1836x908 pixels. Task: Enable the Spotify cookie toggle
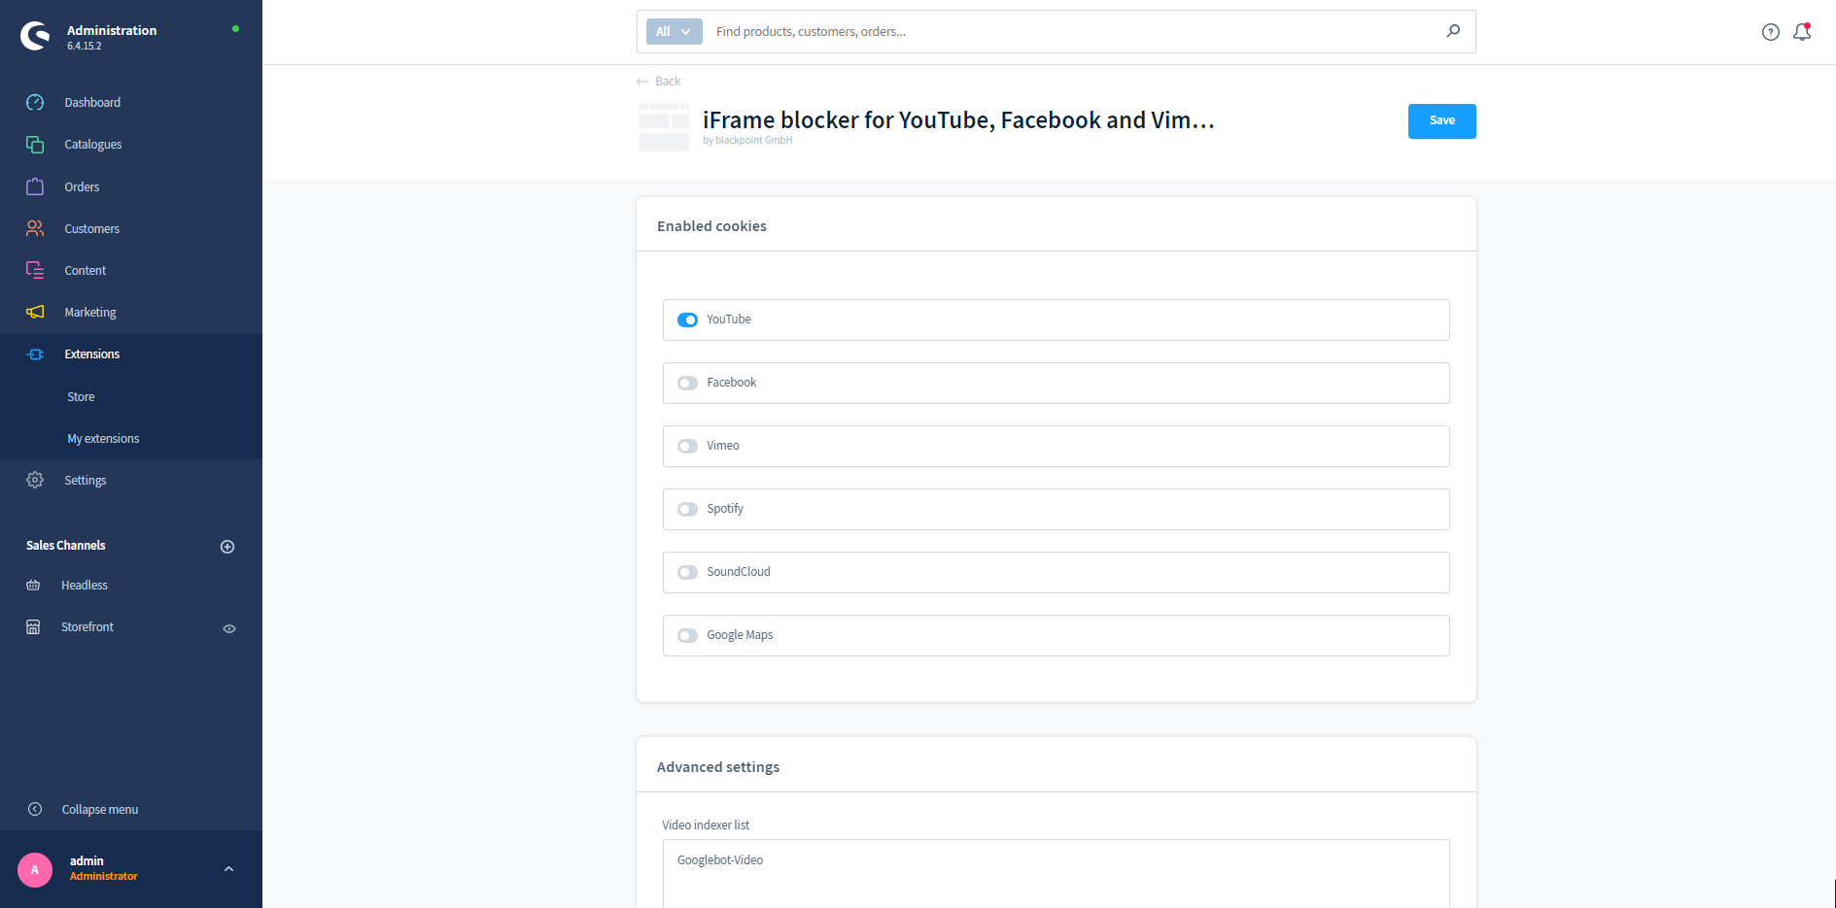tap(687, 509)
